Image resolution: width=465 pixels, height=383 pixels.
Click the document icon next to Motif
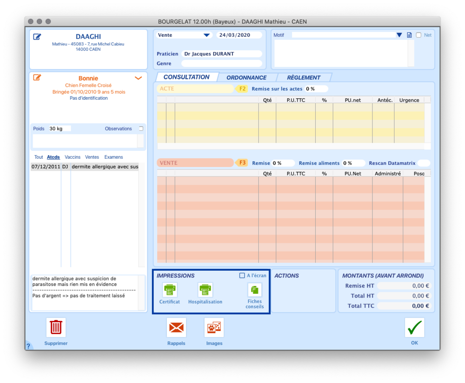pos(410,35)
